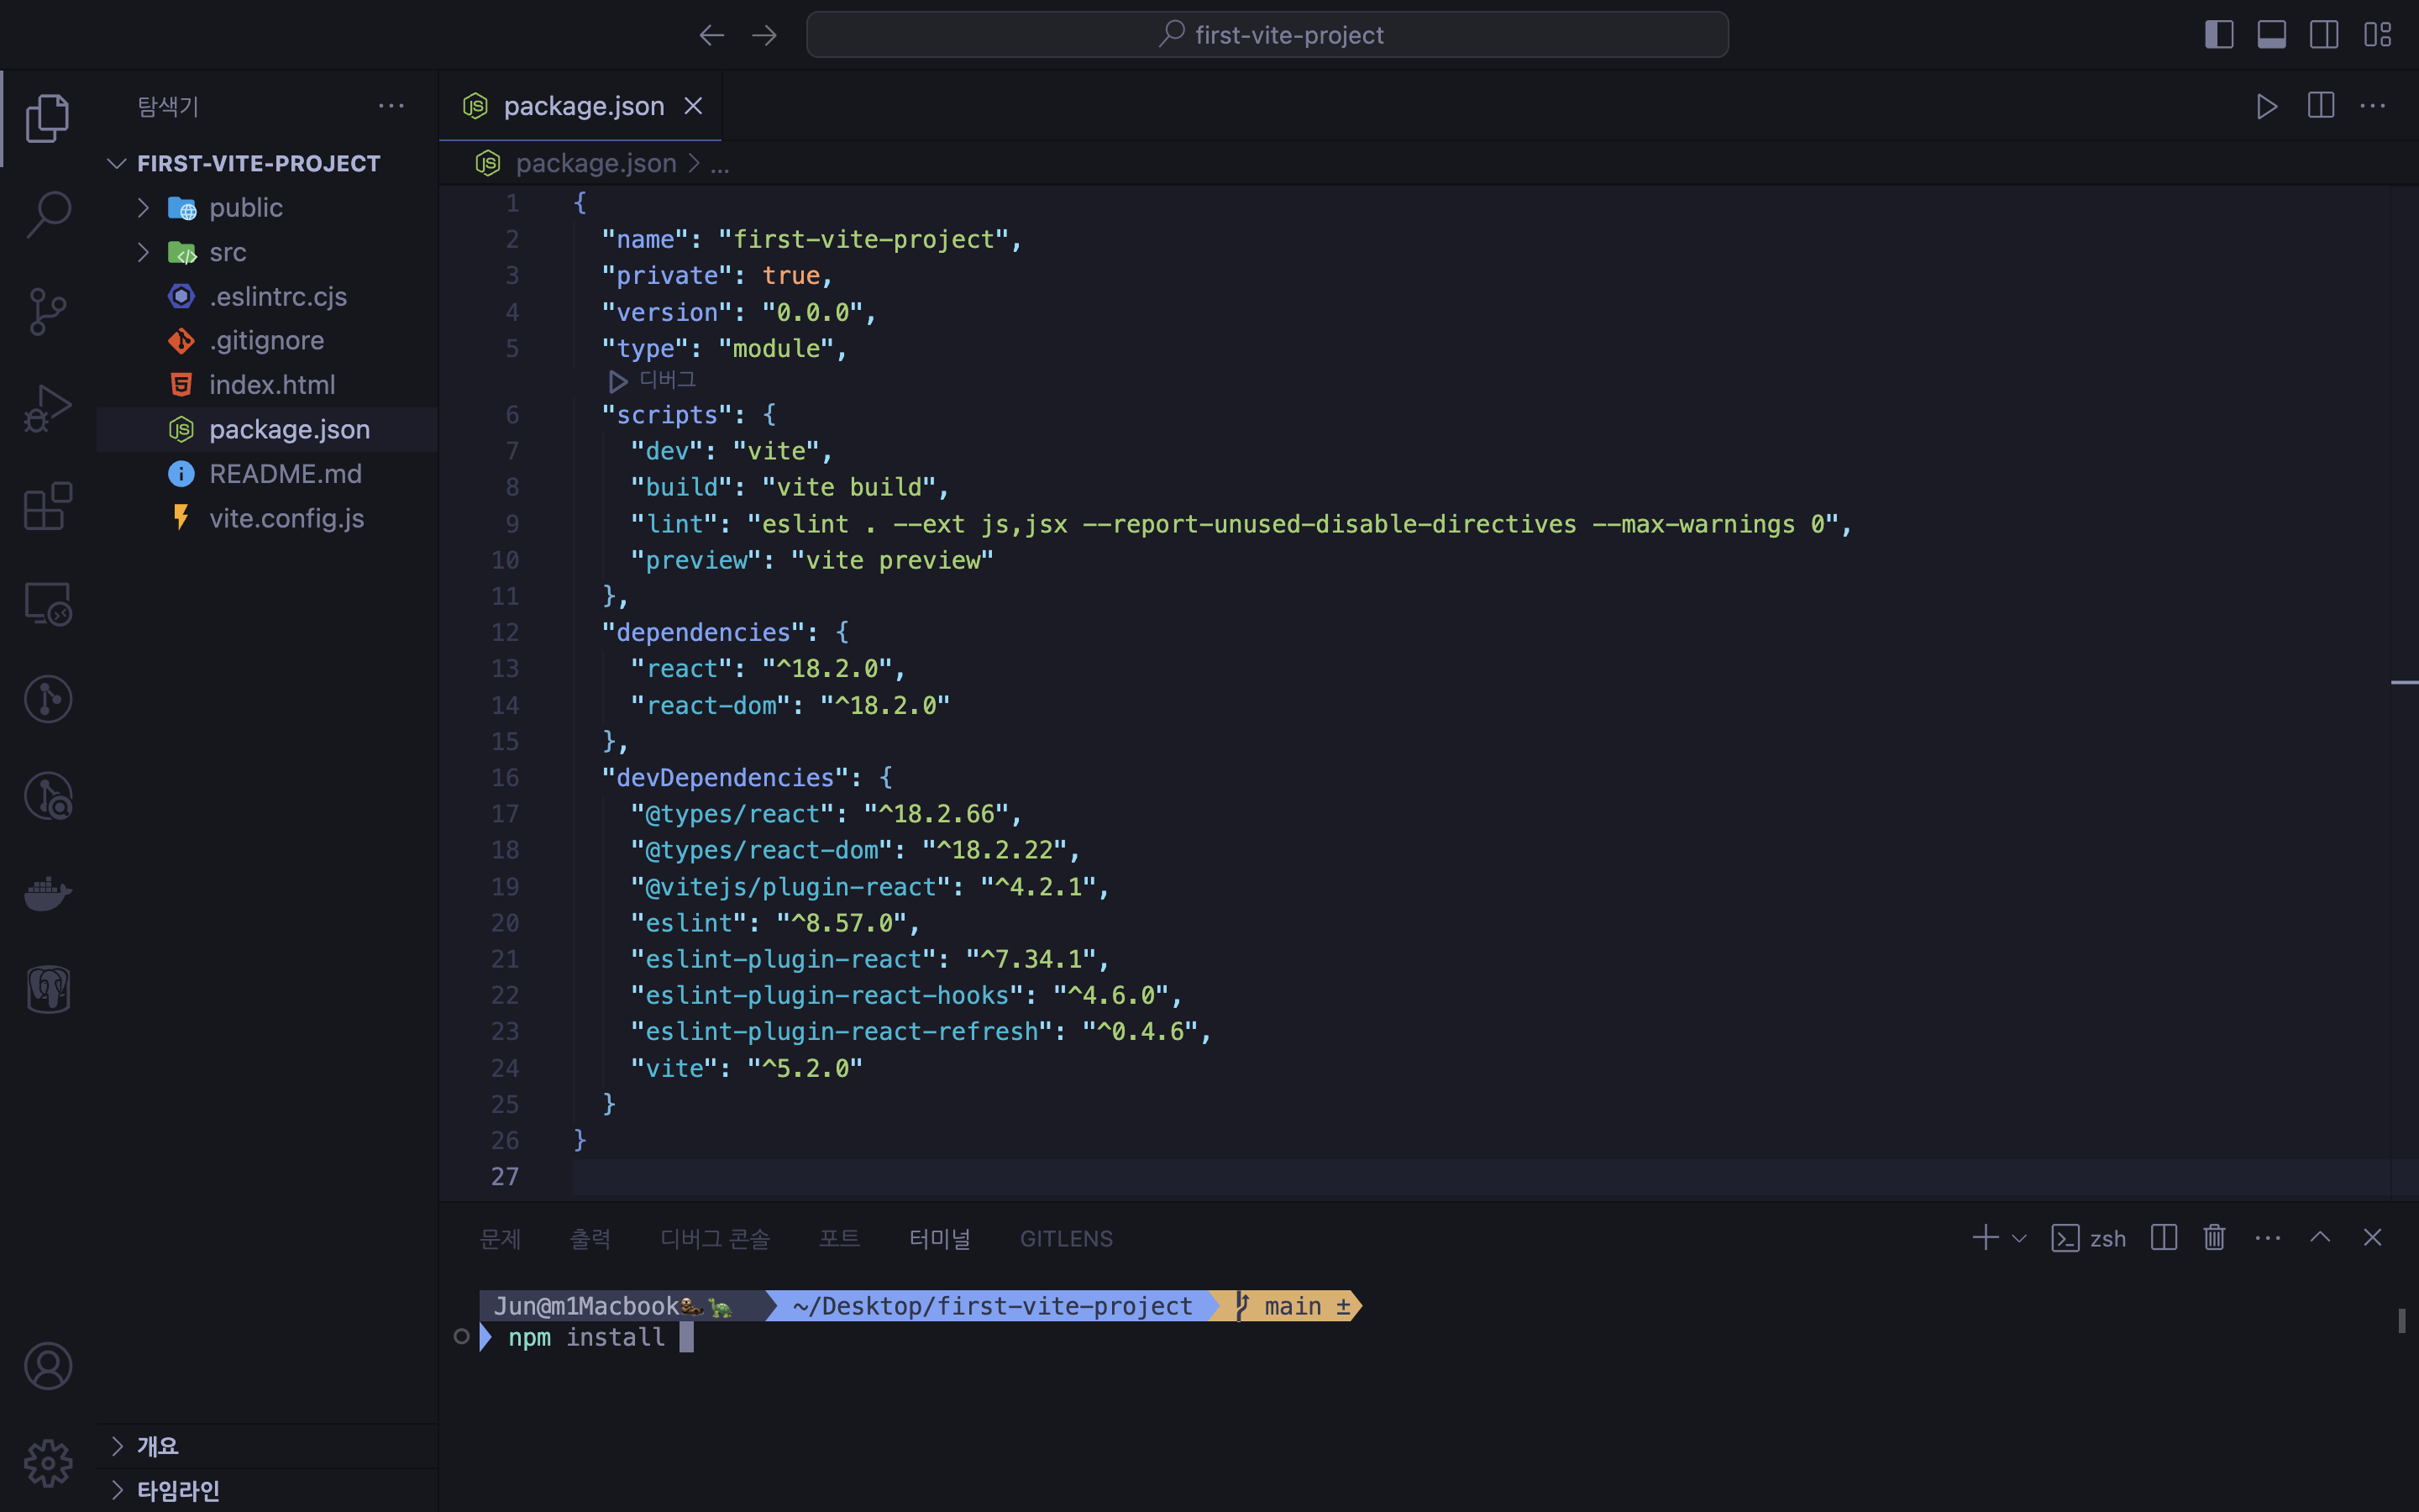
Task: Toggle the secondary sidebar visibility
Action: [x=2324, y=35]
